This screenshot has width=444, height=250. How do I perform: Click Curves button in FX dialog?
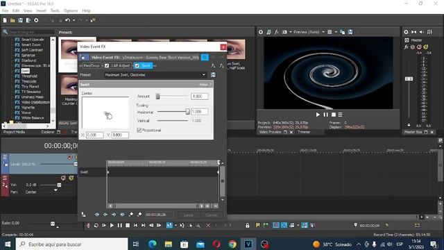point(211,215)
